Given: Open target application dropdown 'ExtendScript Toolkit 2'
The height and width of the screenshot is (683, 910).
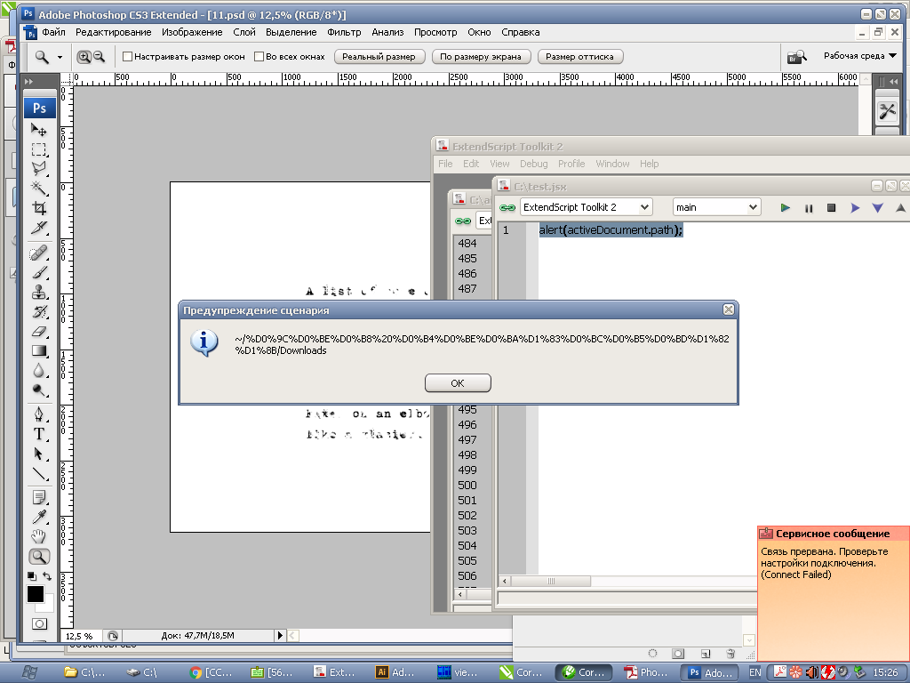Looking at the screenshot, I should click(587, 207).
